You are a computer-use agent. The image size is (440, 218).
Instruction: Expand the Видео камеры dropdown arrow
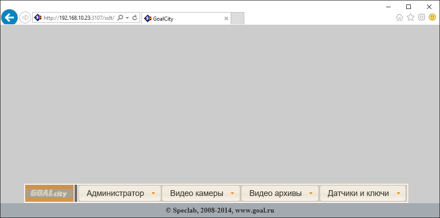point(233,193)
